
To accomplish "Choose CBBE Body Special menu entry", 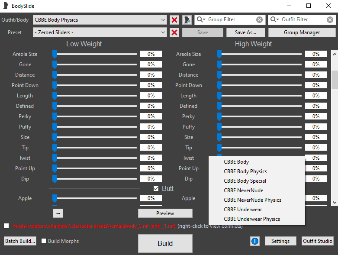I will (x=257, y=181).
